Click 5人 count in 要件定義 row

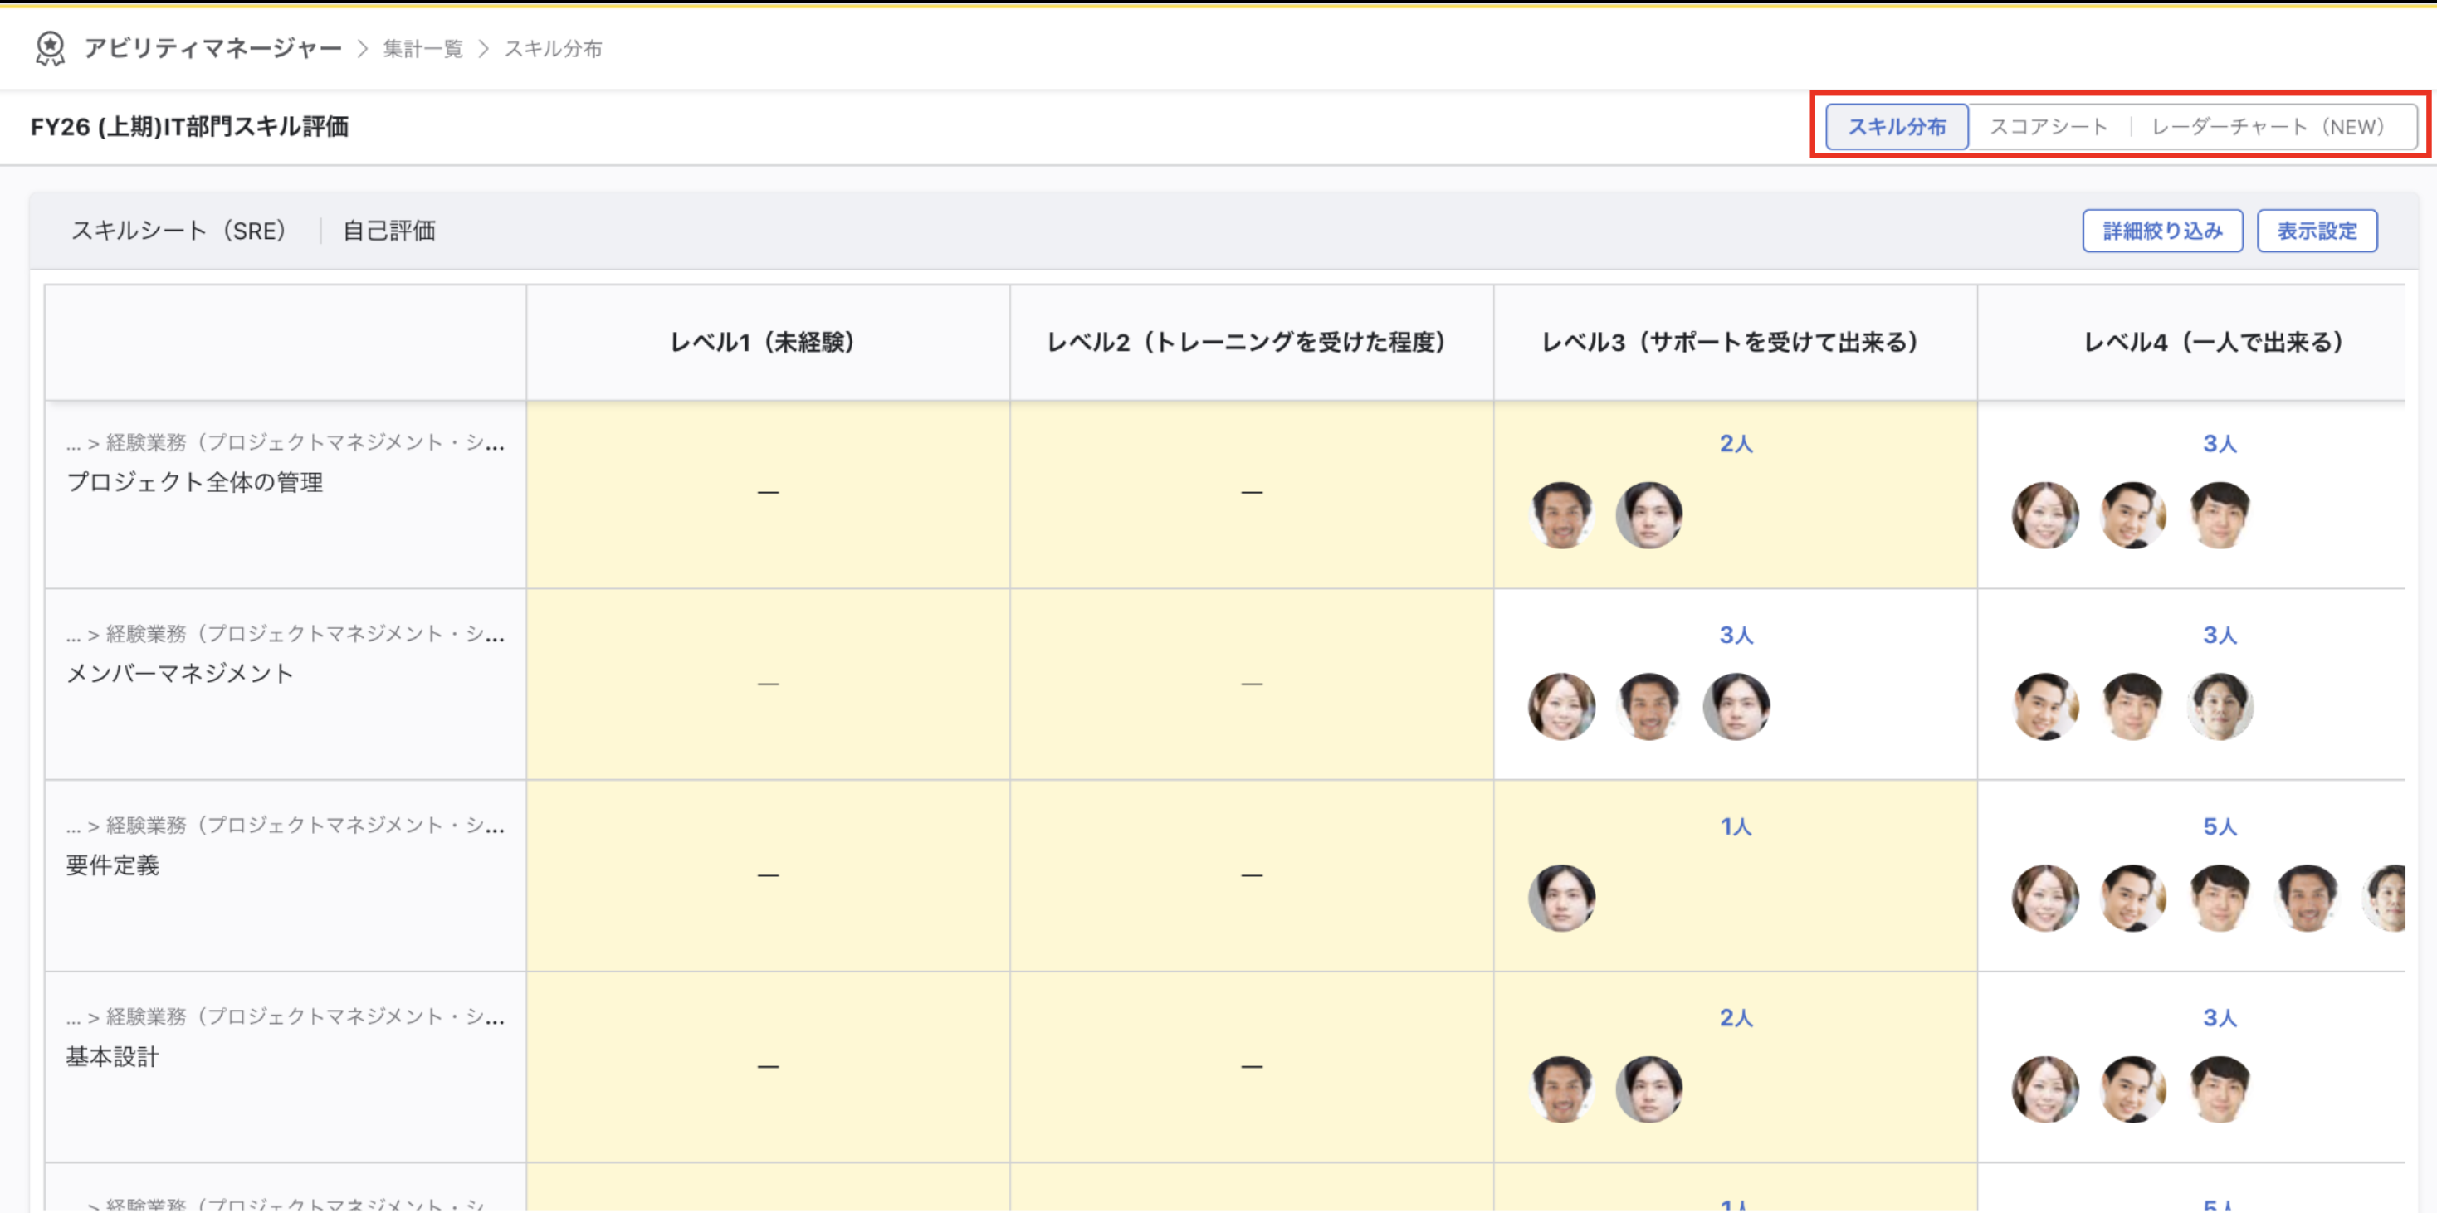[2220, 826]
